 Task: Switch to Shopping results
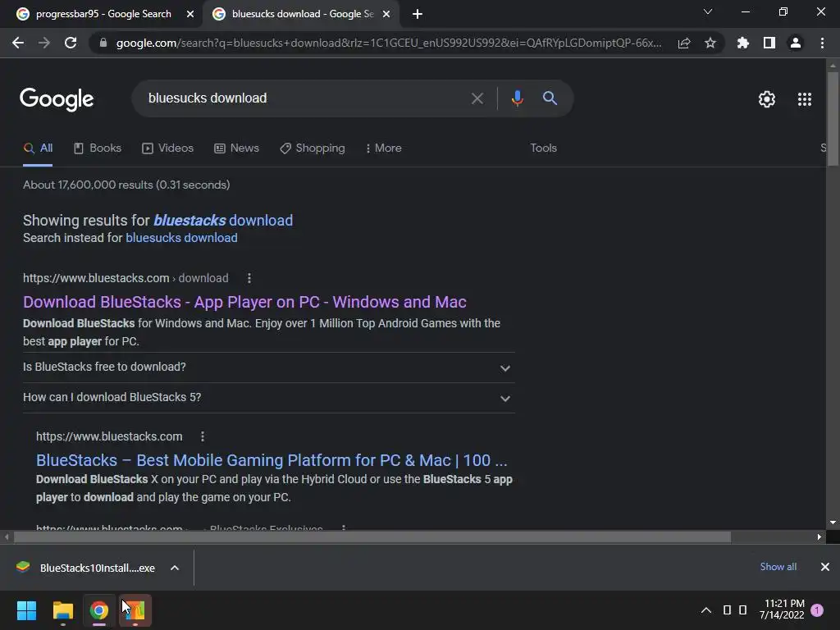pyautogui.click(x=313, y=148)
